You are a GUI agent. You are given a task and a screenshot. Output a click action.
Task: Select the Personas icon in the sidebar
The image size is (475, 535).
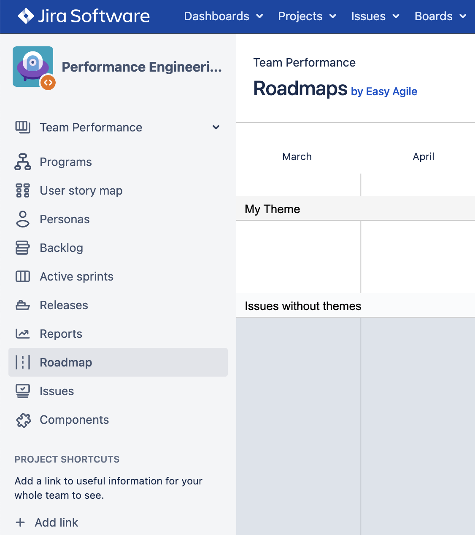tap(23, 219)
